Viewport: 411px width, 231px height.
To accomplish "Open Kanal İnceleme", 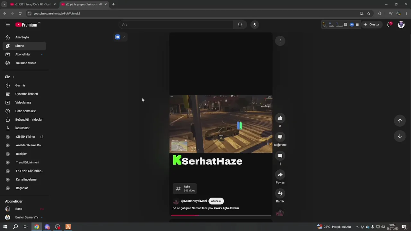I will (24, 180).
